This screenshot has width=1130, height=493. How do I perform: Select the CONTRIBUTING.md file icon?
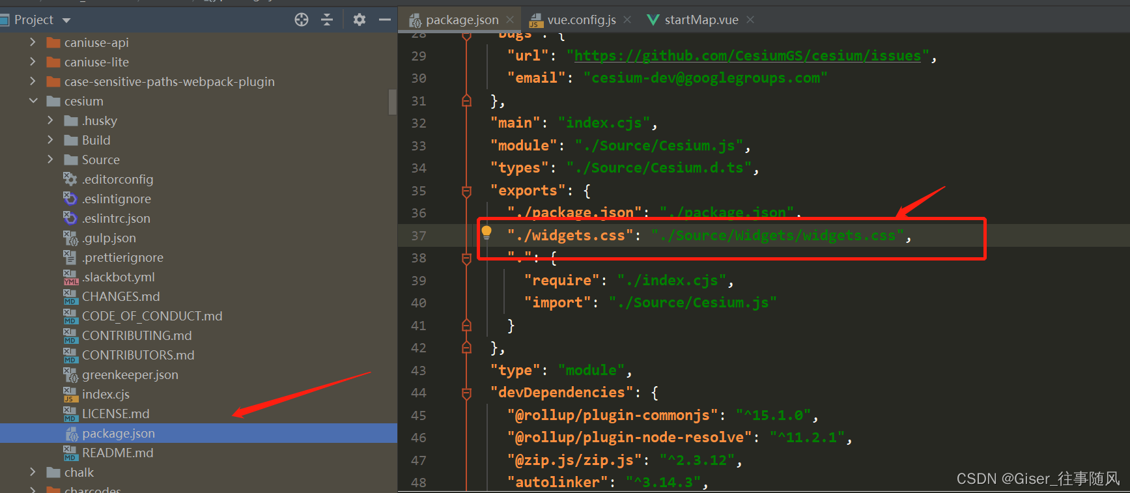point(70,335)
